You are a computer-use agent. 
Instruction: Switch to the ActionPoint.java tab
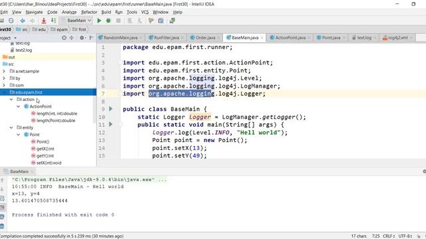pyautogui.click(x=290, y=38)
